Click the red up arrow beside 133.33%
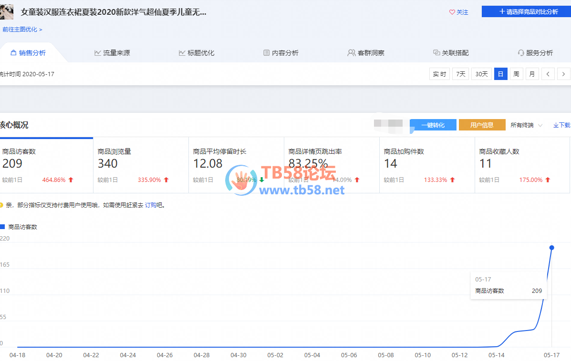Image resolution: width=571 pixels, height=361 pixels. coord(453,180)
